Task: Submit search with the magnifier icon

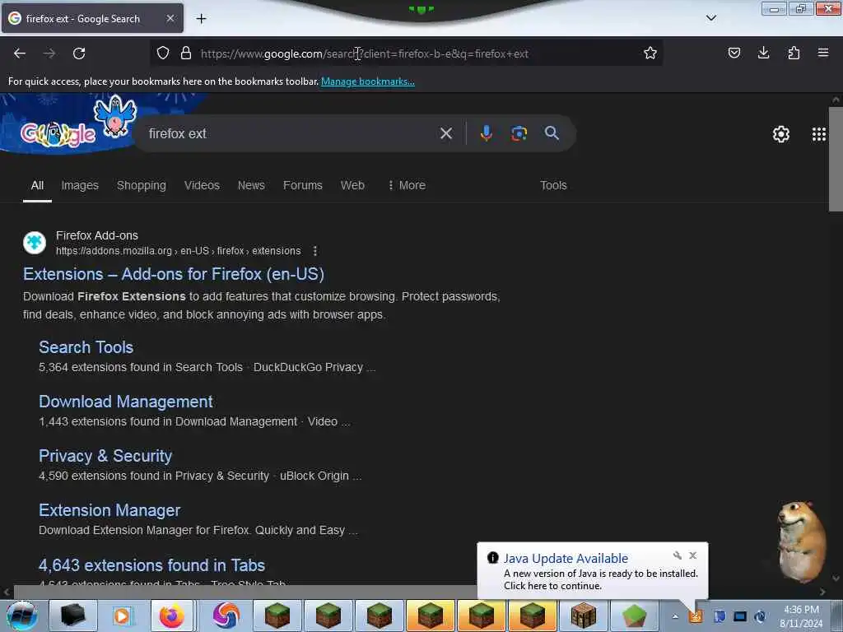Action: [552, 132]
